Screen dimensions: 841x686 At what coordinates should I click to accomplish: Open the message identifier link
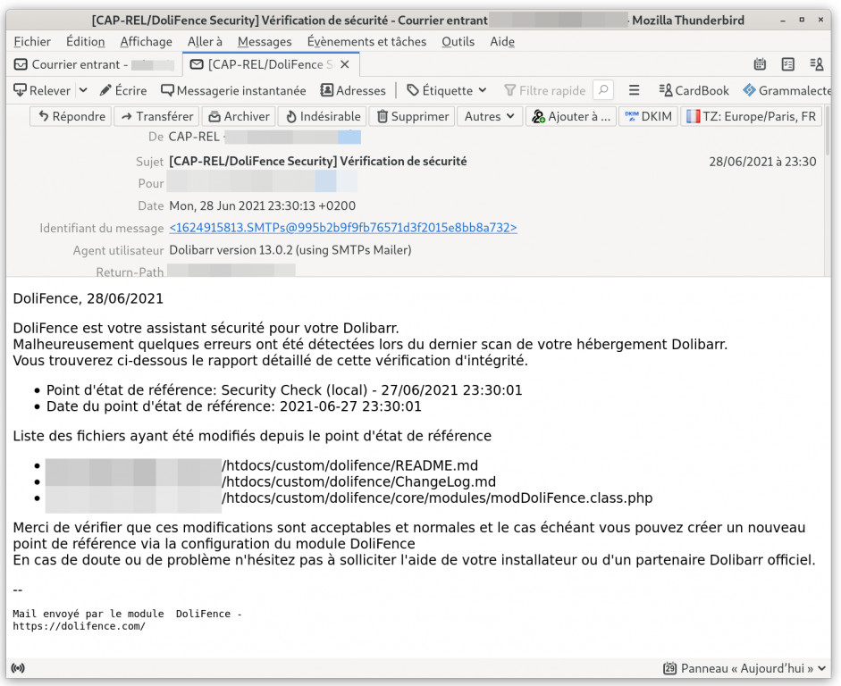(x=343, y=228)
